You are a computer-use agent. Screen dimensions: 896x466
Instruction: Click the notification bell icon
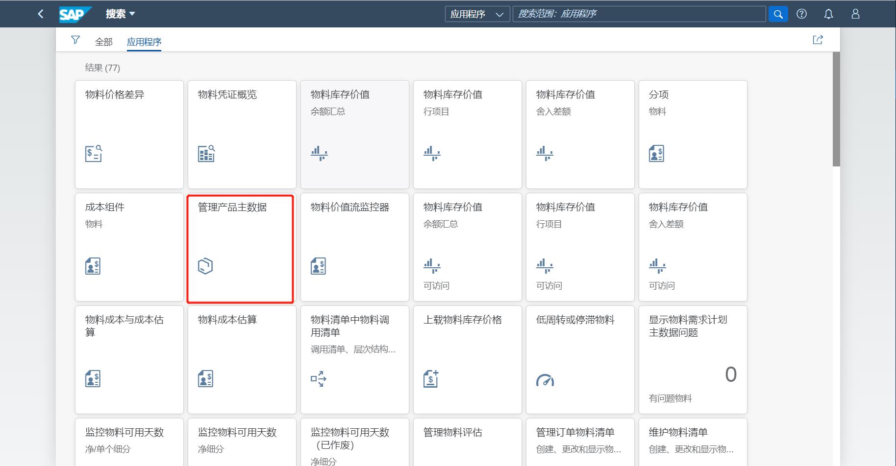(828, 14)
